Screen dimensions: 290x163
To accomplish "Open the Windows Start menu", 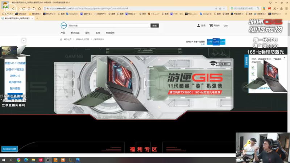I will pyautogui.click(x=3, y=160).
